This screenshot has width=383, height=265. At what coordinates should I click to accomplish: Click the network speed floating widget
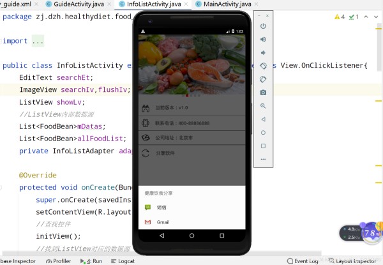click(360, 233)
